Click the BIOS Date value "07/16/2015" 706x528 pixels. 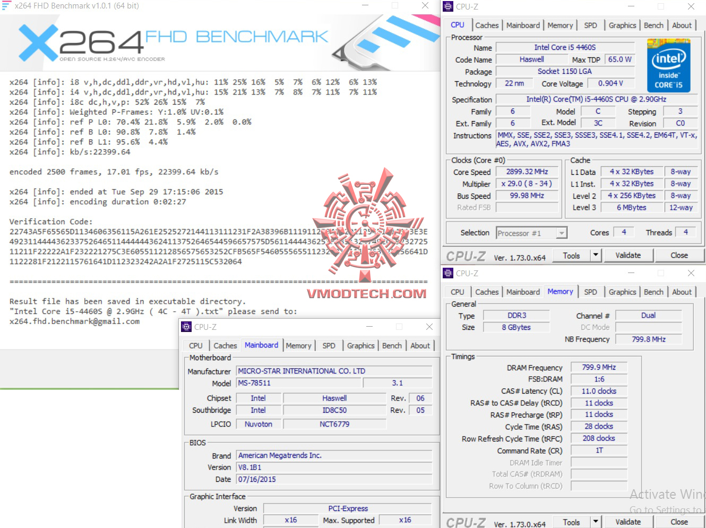pyautogui.click(x=334, y=480)
